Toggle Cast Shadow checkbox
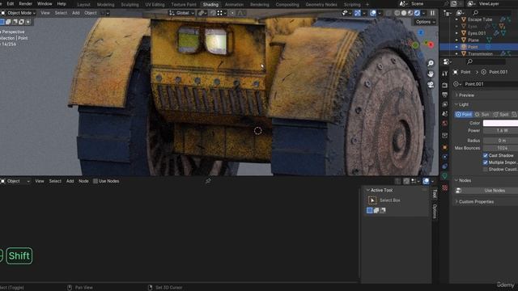 pos(486,155)
